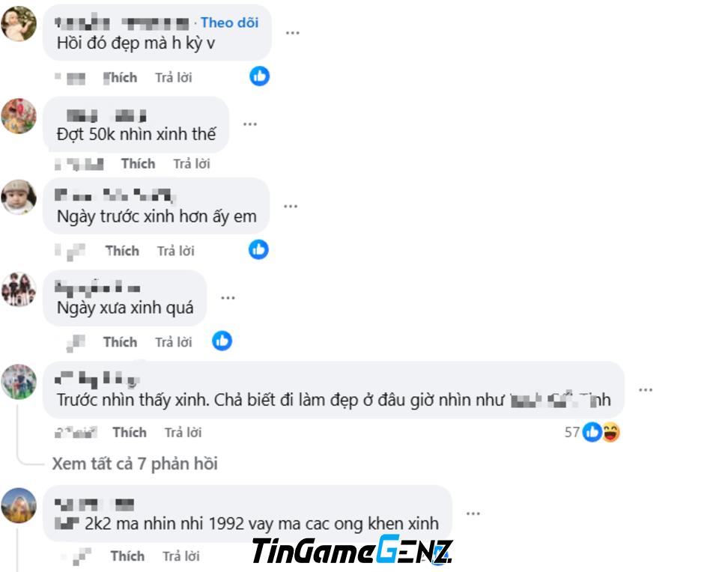Click the laughing haha reaction emoji
Image resolution: width=704 pixels, height=572 pixels.
610,432
